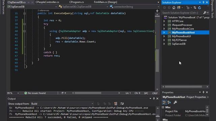The height and width of the screenshot is (121, 216).
Task: Switch to CProgram.cs tab
Action: [x=77, y=2]
